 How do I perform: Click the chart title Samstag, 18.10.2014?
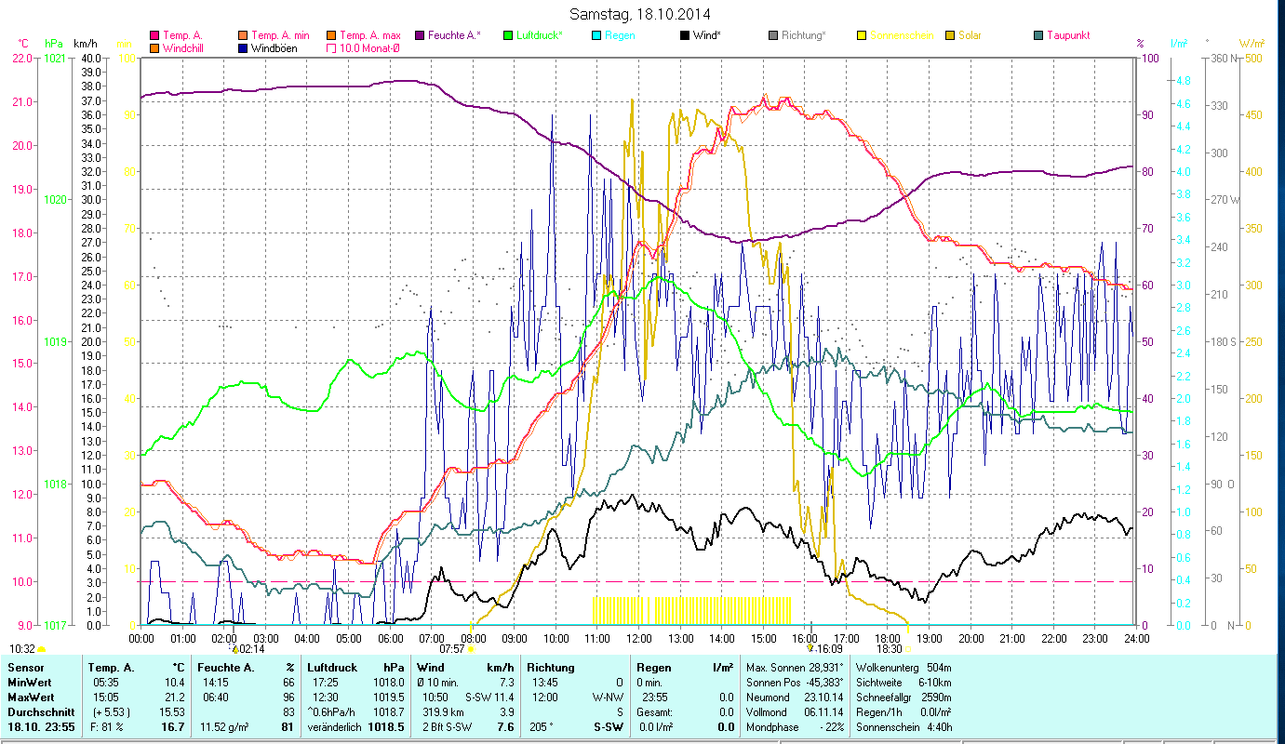[x=642, y=14]
